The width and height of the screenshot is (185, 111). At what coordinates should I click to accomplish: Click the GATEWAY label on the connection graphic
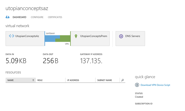pos(51,34)
